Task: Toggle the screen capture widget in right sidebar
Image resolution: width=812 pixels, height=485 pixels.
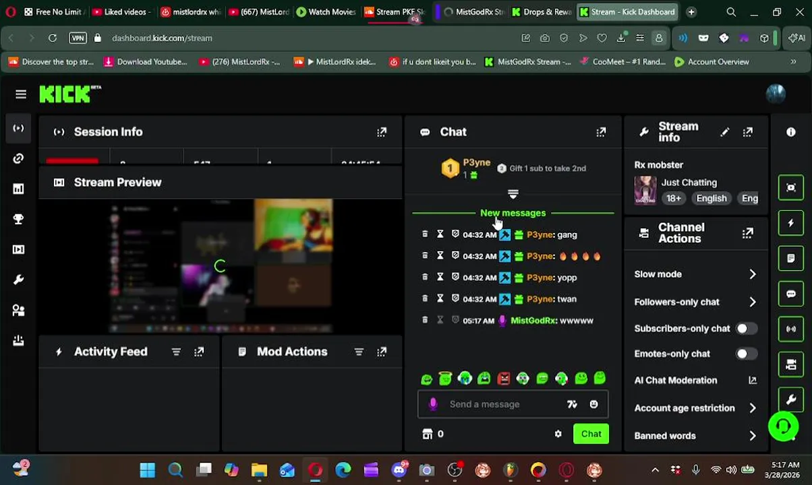Action: pyautogui.click(x=791, y=187)
